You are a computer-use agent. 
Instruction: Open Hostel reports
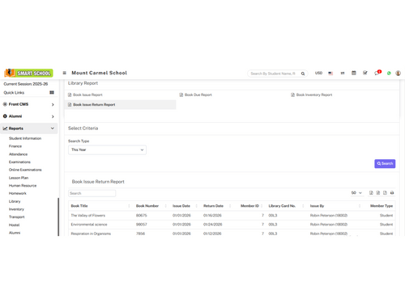pos(14,225)
